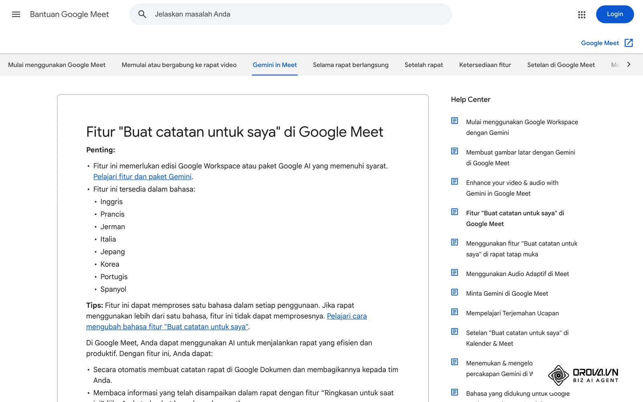This screenshot has height=402, width=643.
Task: Open Enhance your video & audio article
Action: 512,188
